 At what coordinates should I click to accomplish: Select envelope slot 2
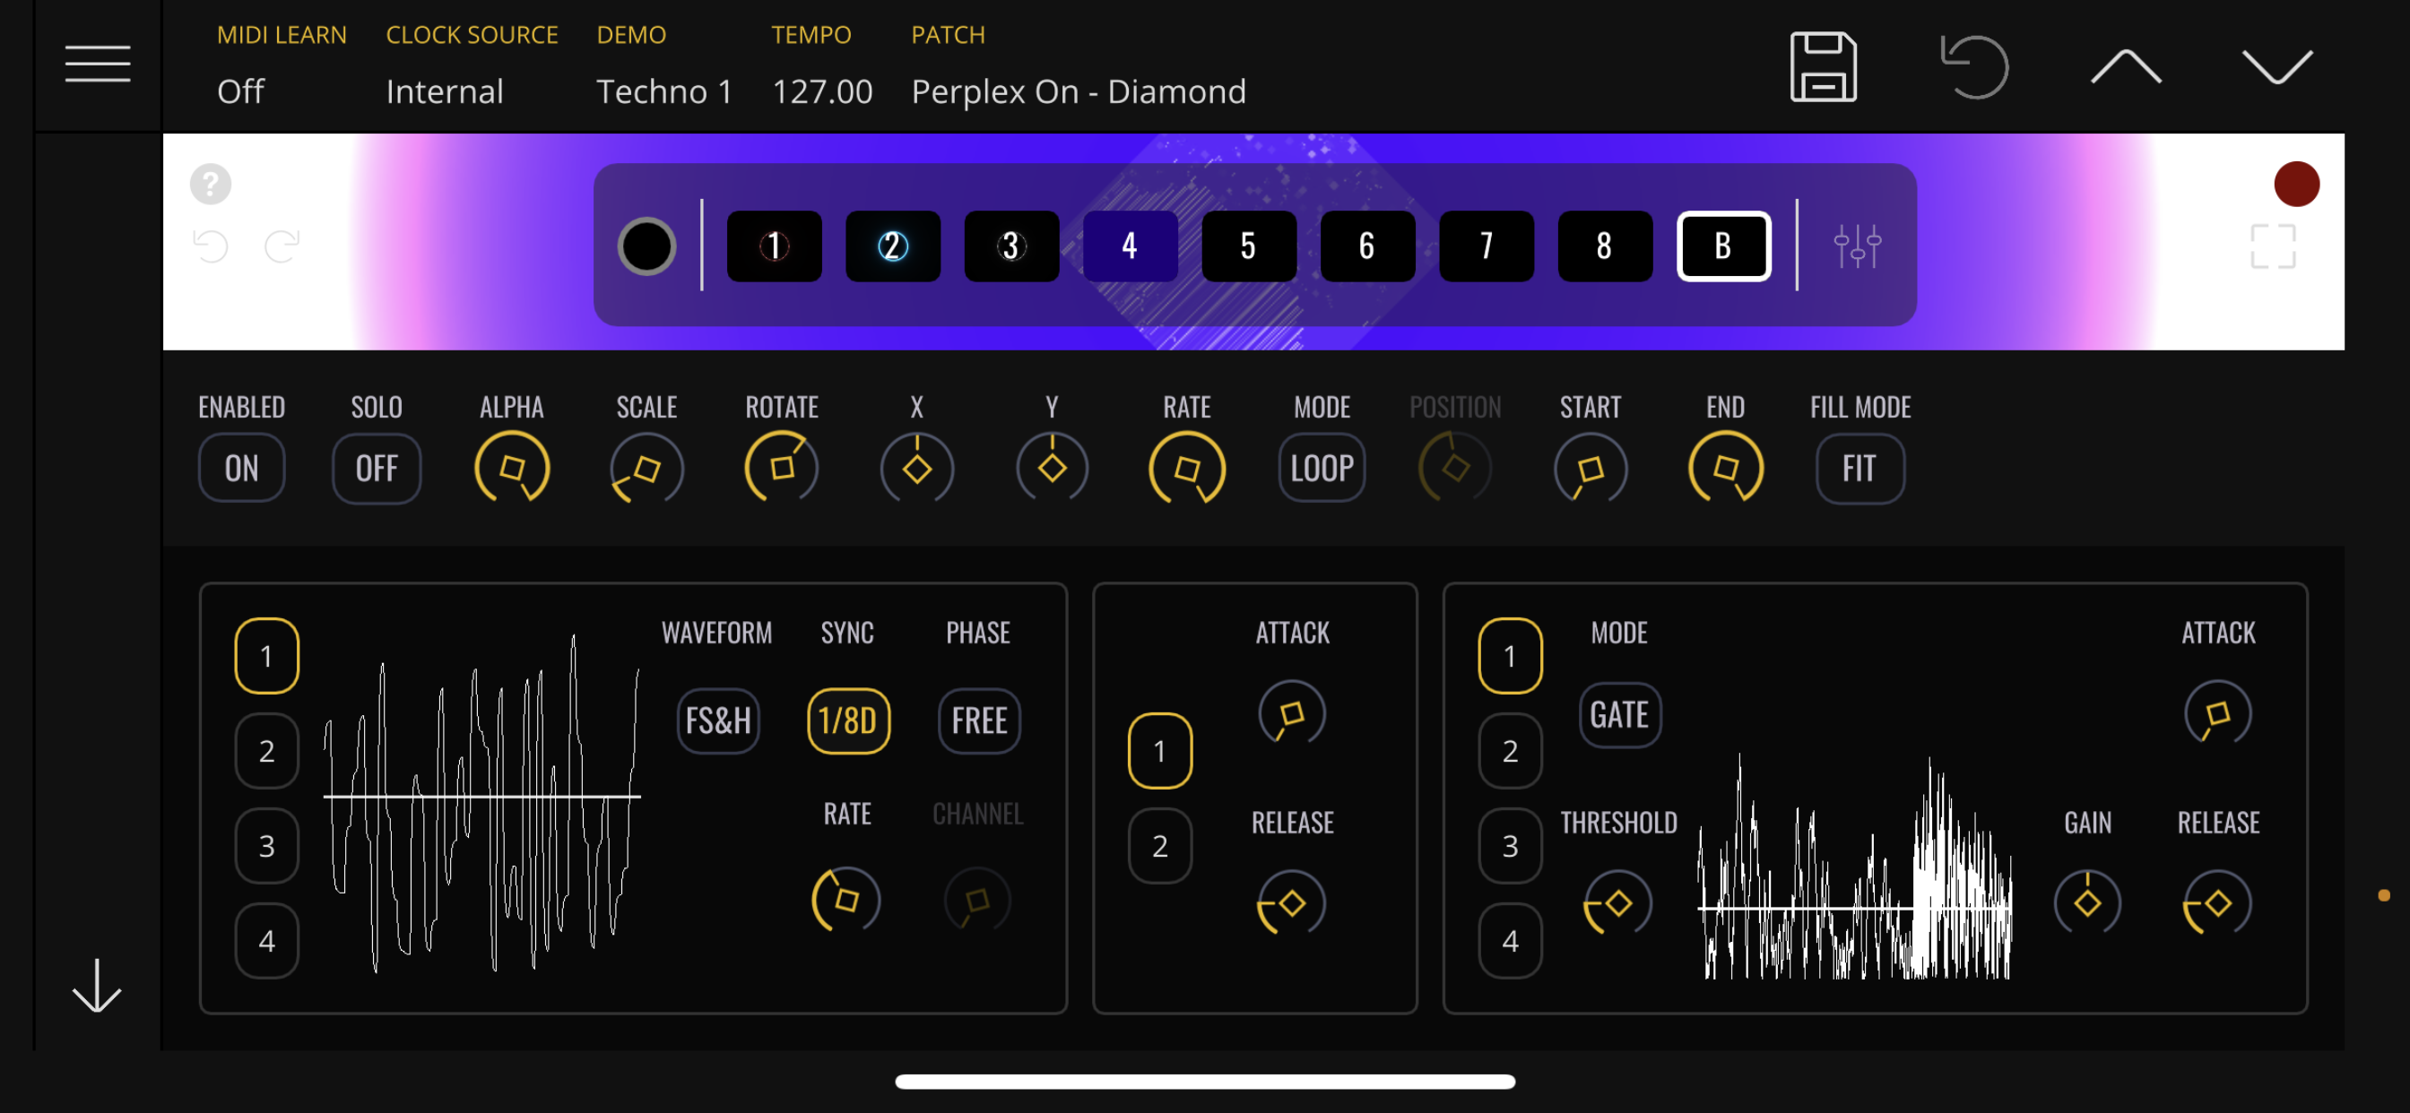pyautogui.click(x=1160, y=846)
